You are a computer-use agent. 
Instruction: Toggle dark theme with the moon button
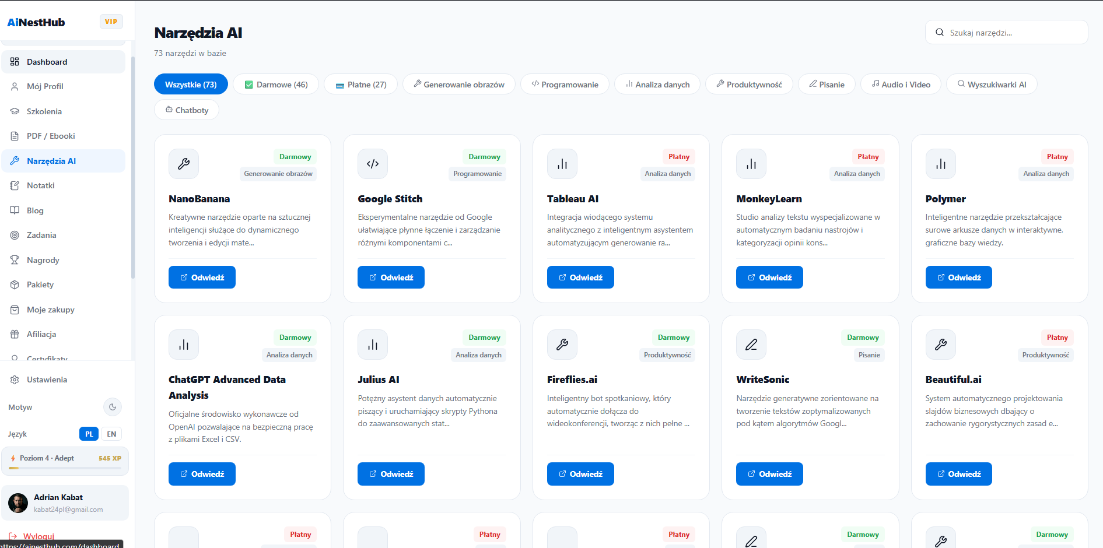(113, 407)
